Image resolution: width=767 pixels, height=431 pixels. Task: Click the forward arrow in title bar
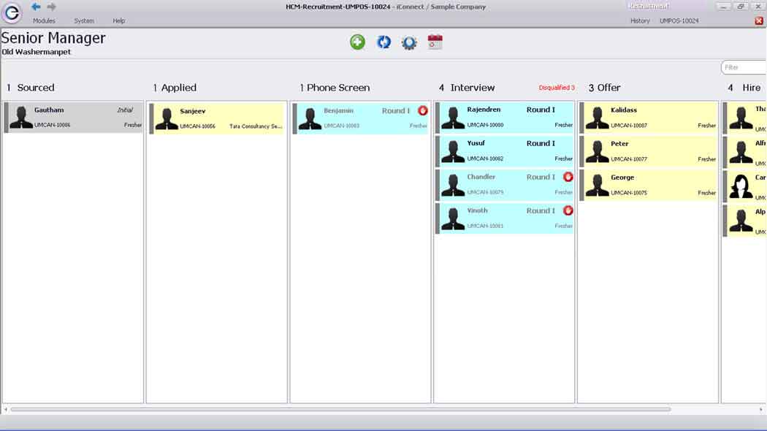pyautogui.click(x=51, y=7)
